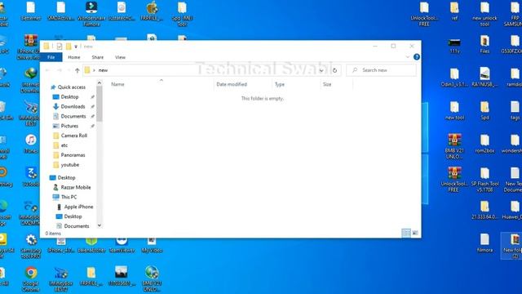Click the Properties icon in the title bar toolbar

pos(60,47)
